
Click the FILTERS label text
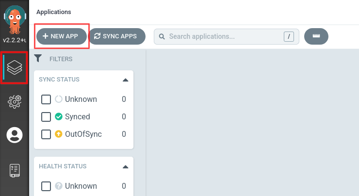pyautogui.click(x=61, y=59)
